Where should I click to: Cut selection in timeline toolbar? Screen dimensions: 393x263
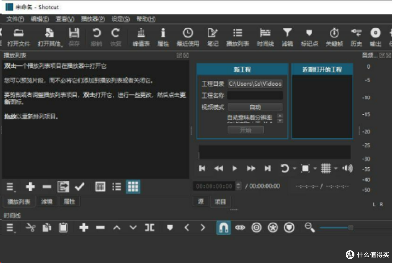tap(31, 228)
